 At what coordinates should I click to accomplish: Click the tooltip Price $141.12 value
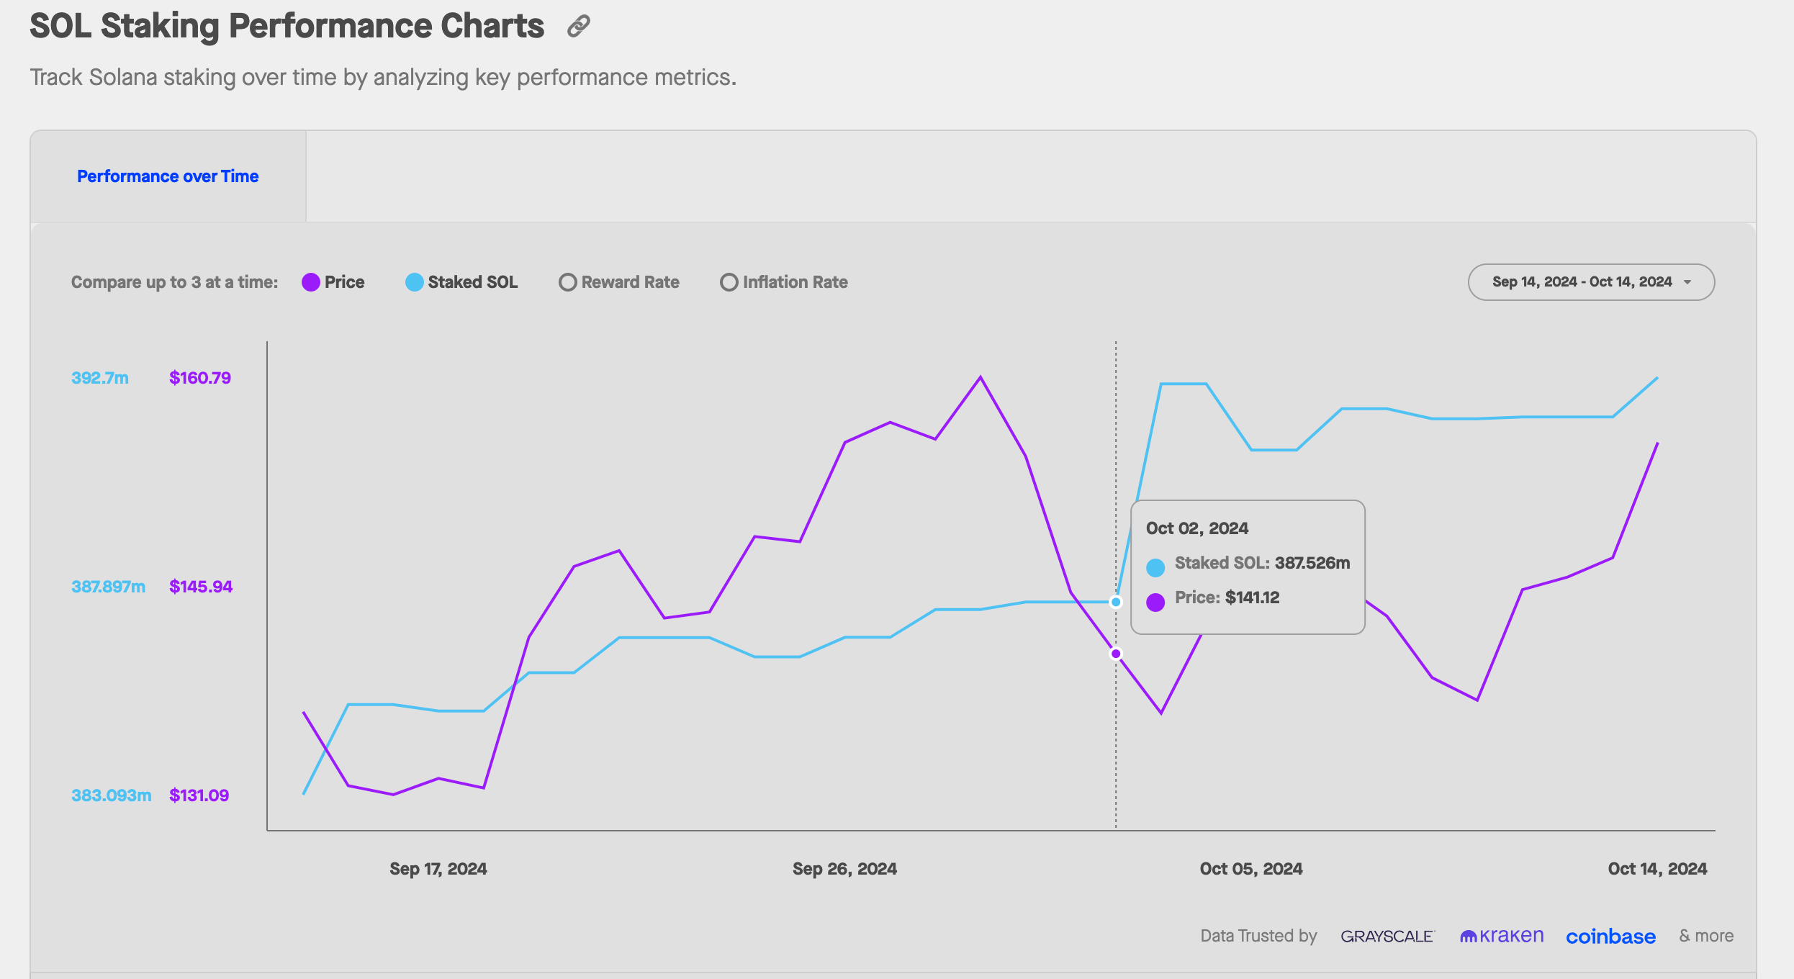click(1253, 597)
